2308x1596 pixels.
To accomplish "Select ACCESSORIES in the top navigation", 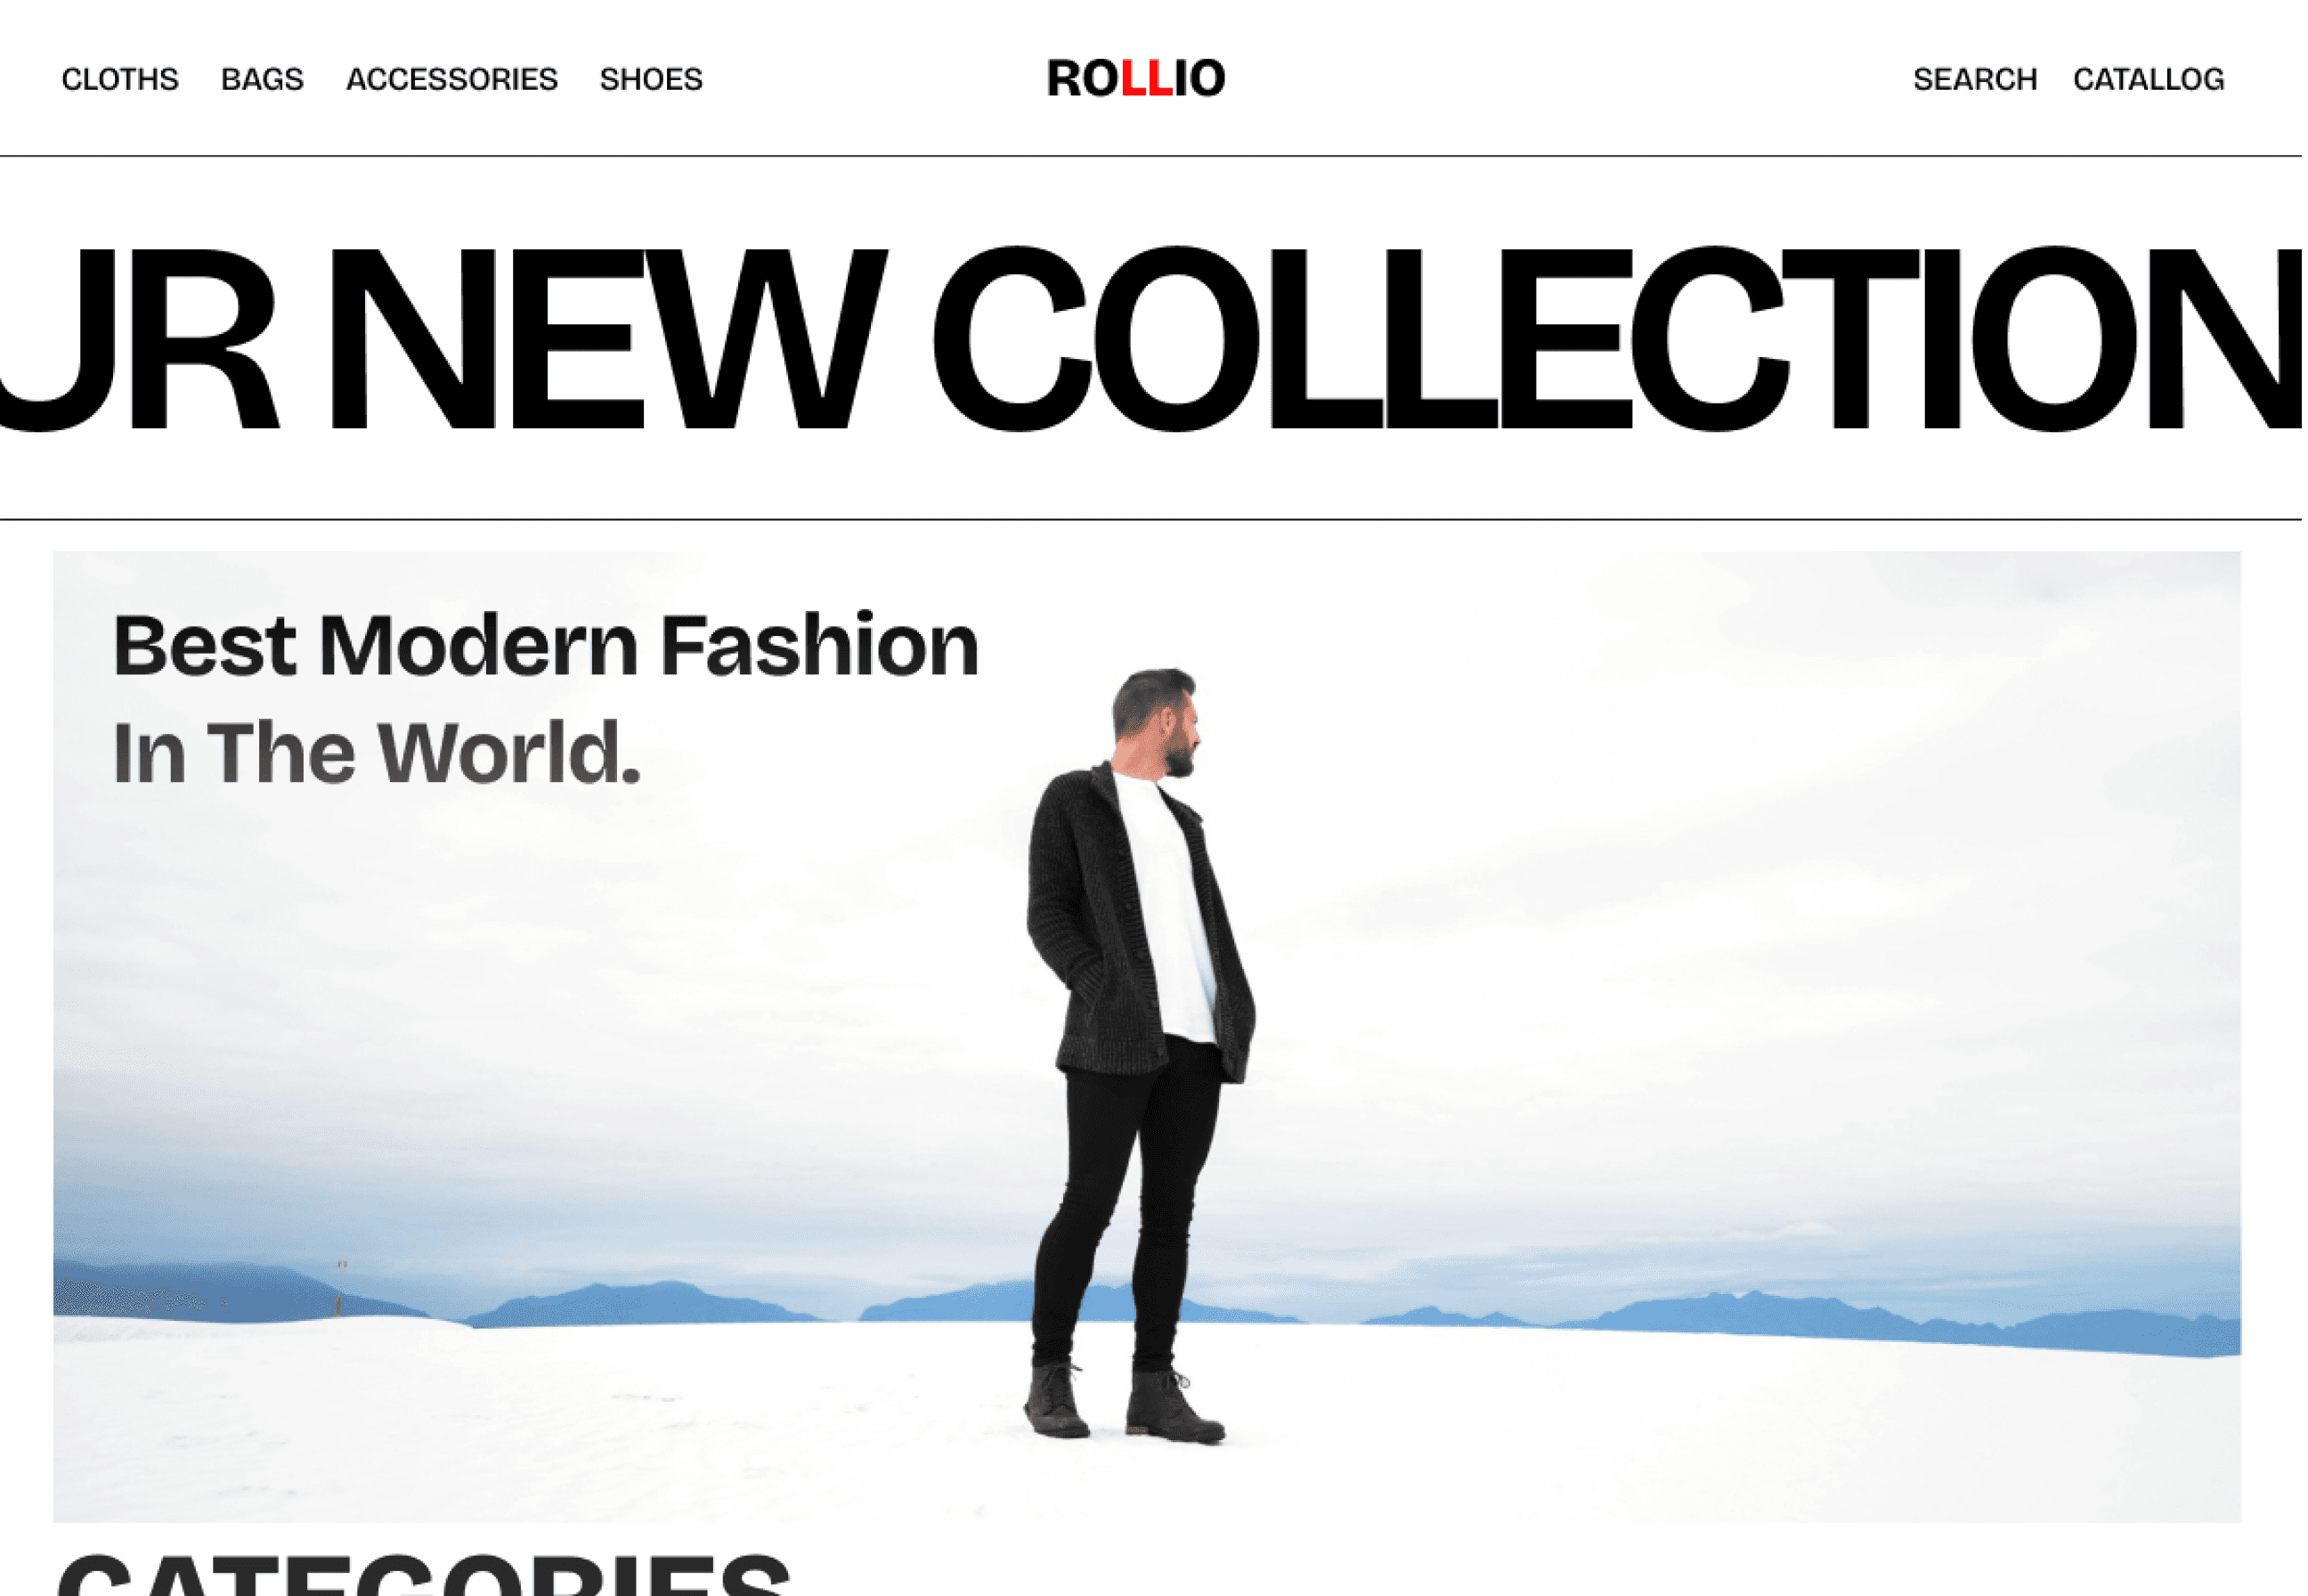I will click(451, 79).
